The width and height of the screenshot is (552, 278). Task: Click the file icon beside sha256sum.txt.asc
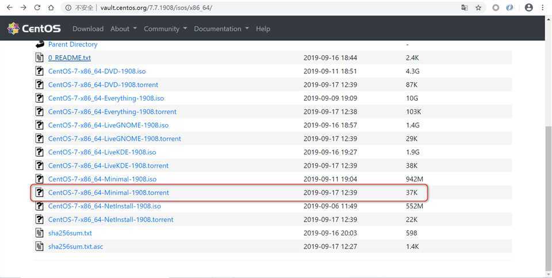point(40,246)
